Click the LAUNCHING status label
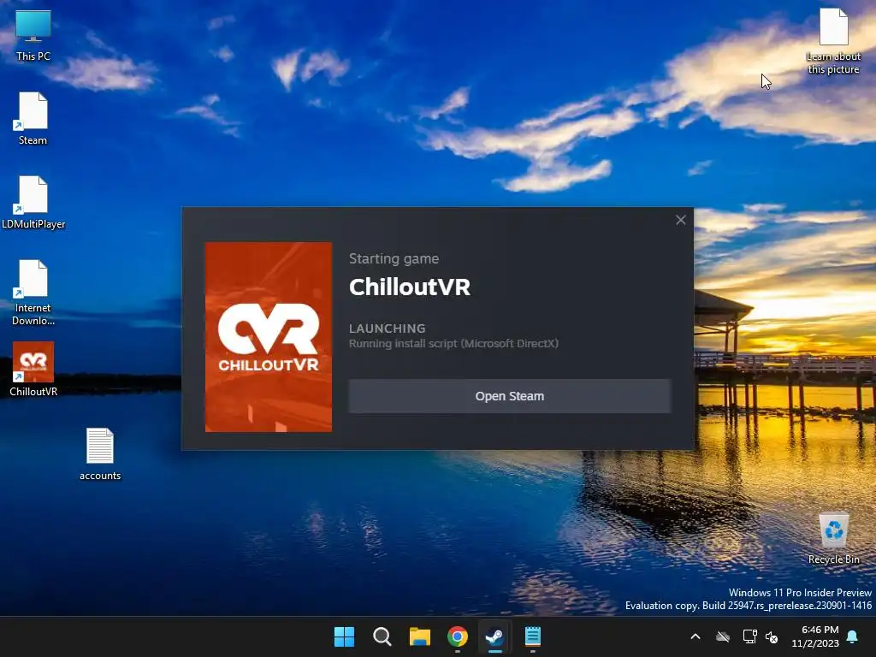This screenshot has height=657, width=876. (388, 328)
